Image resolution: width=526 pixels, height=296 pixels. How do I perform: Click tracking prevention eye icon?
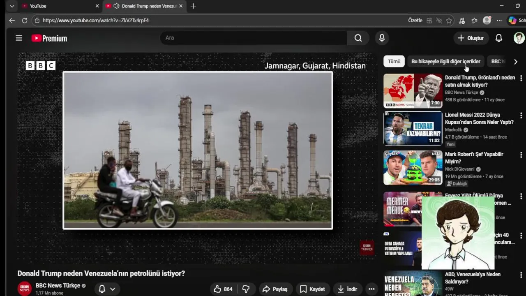coord(439,21)
